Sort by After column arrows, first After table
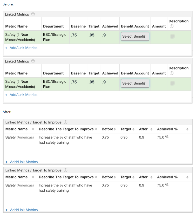196x214 pixels. 151,129
